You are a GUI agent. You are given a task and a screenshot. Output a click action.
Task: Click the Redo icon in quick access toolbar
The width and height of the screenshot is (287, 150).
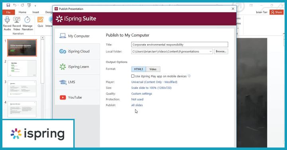click(x=22, y=5)
